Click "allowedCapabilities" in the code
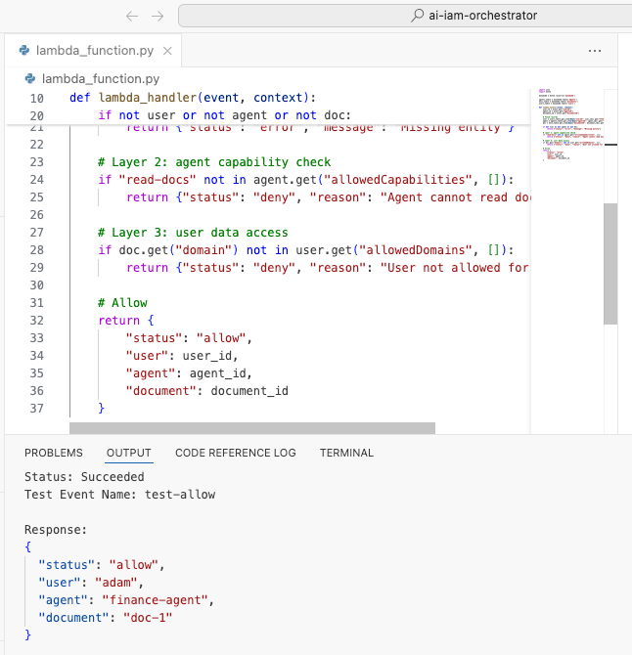 [397, 180]
